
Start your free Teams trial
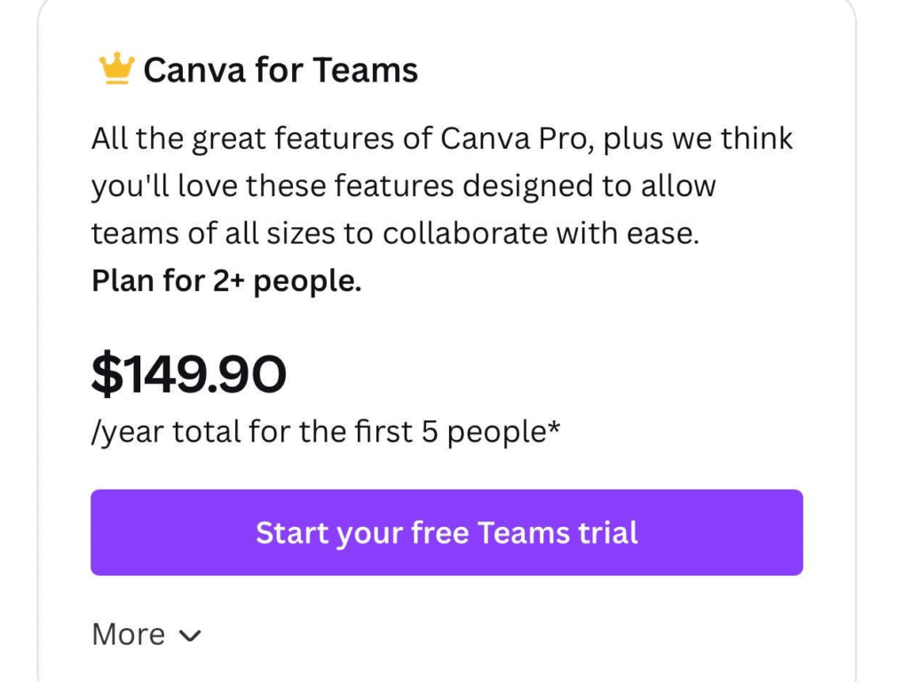click(x=447, y=533)
